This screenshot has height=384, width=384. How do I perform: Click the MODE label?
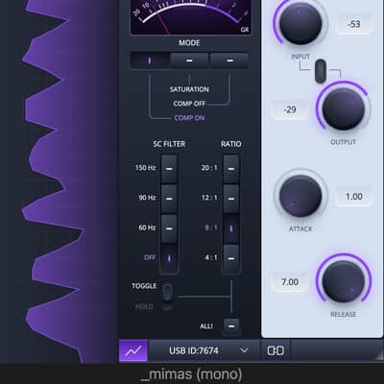189,43
